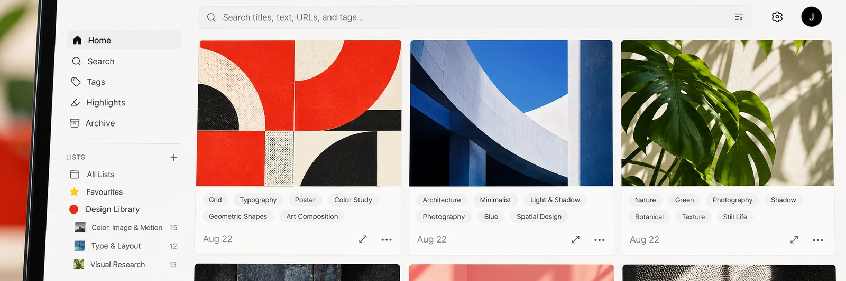Open more options on monstera card

[x=818, y=240]
